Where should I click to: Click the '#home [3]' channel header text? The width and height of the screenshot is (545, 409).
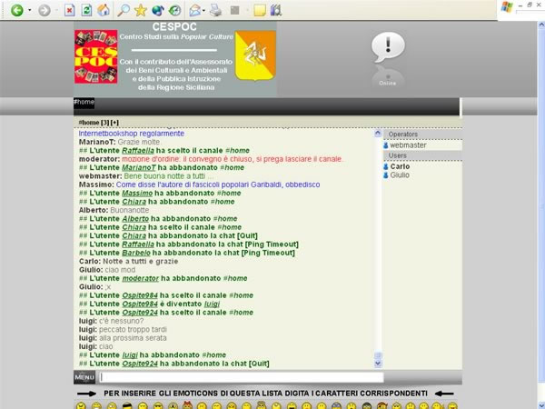94,123
